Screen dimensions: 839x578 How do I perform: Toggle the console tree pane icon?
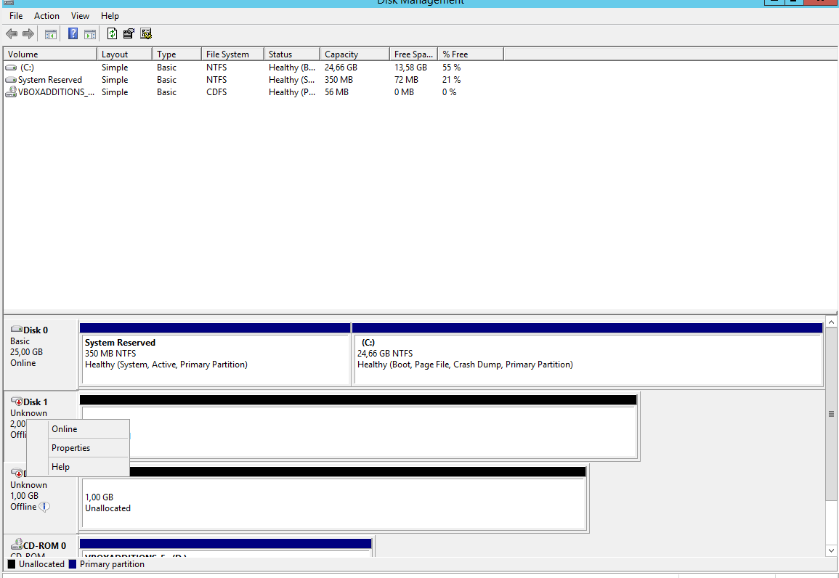51,33
